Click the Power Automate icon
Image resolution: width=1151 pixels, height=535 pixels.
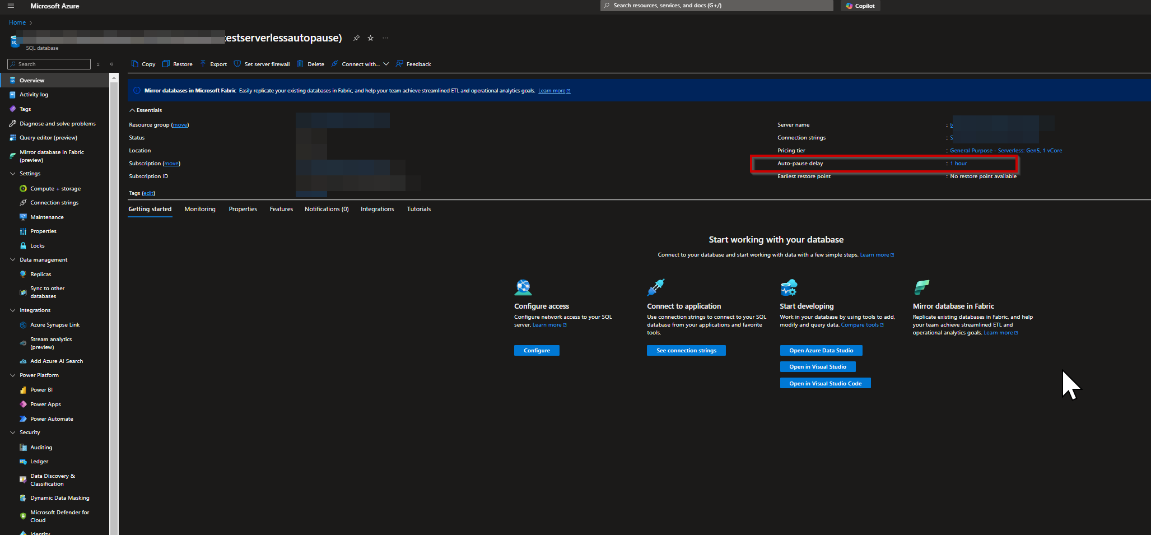[23, 419]
